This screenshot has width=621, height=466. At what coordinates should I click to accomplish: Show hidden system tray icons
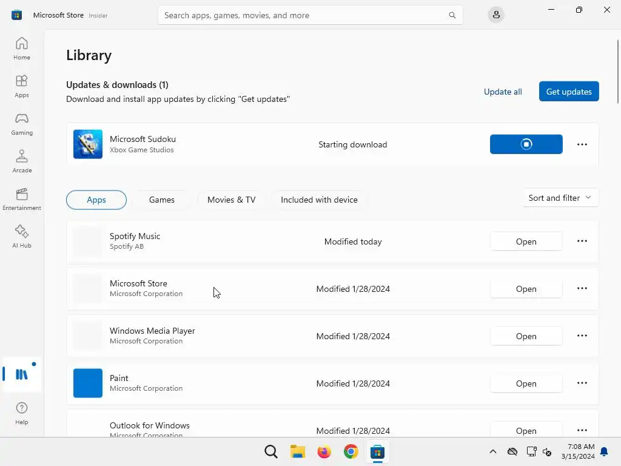pos(492,451)
